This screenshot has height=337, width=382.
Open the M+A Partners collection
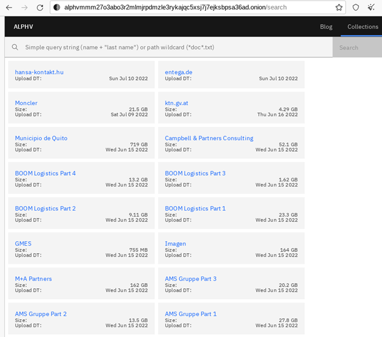pyautogui.click(x=33, y=278)
